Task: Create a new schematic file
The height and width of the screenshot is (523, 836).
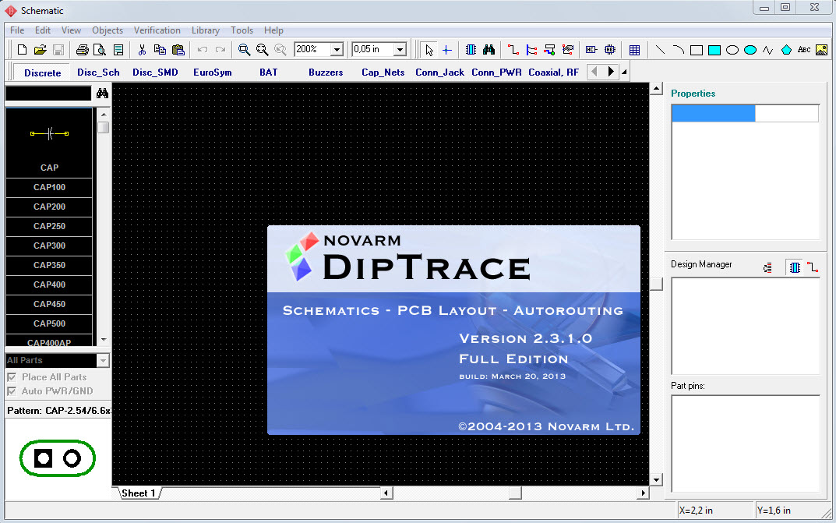Action: point(22,50)
